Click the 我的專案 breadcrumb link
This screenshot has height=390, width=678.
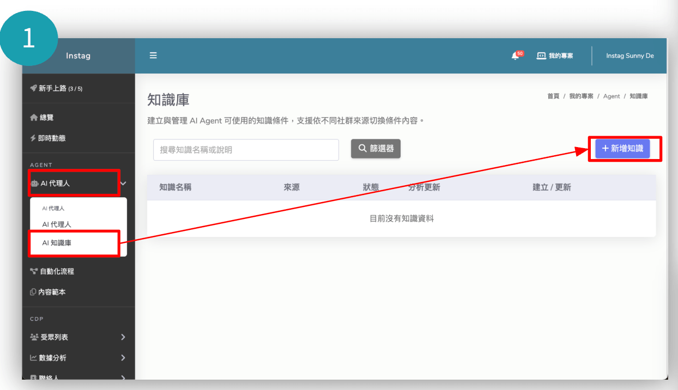pos(581,96)
